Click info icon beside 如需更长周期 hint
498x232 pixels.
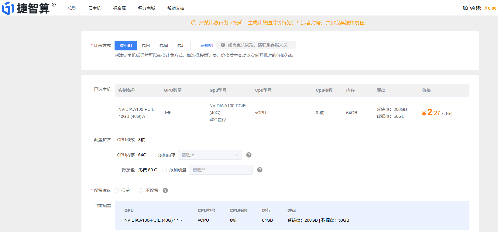[x=223, y=45]
